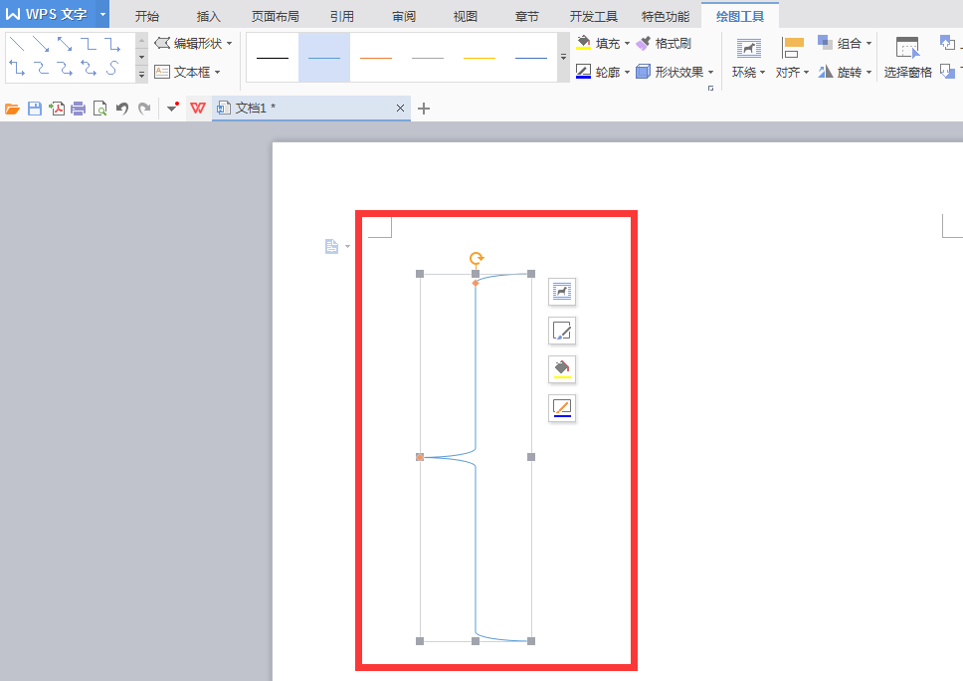Select the straight line shape
963x681 pixels.
point(17,44)
